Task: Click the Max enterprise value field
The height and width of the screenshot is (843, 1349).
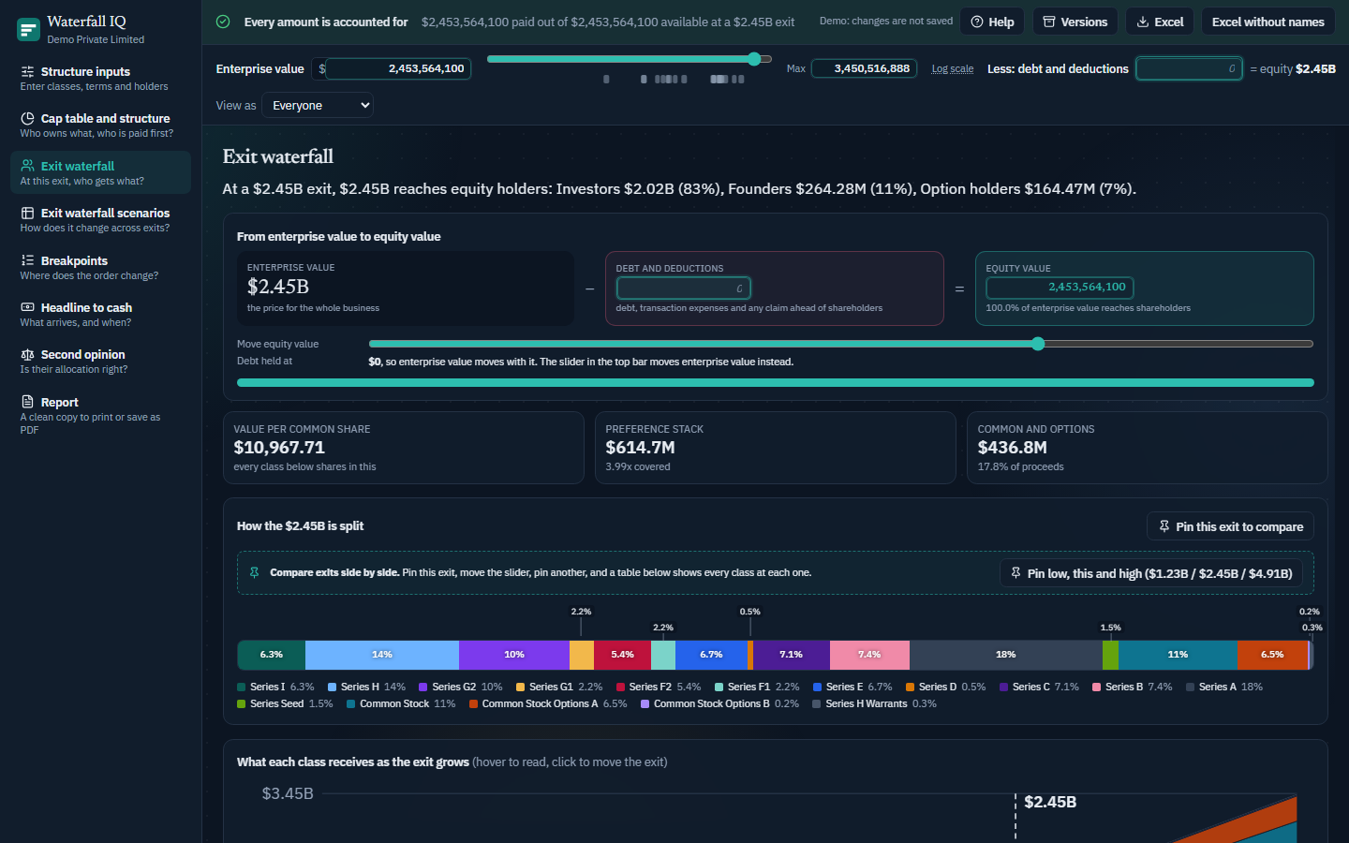Action: (x=864, y=68)
